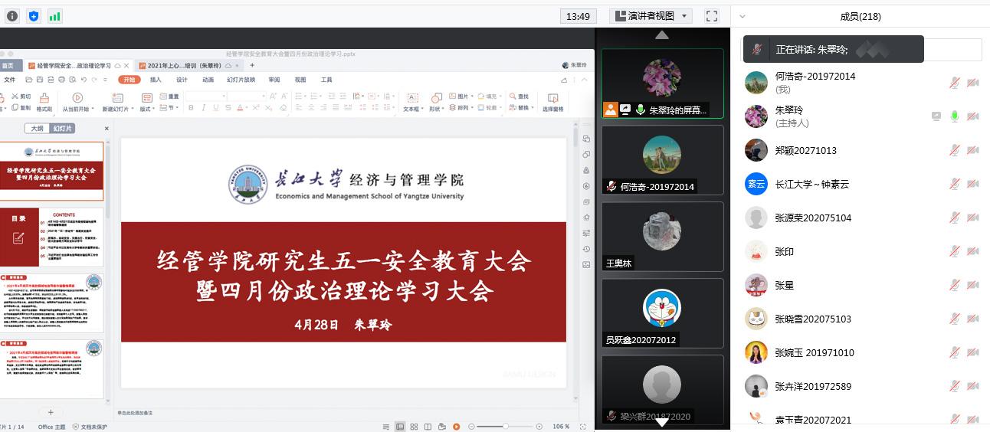The width and height of the screenshot is (990, 432).
Task: Toggle microphone for 何浩奇-201972014 in member list
Action: (x=955, y=83)
